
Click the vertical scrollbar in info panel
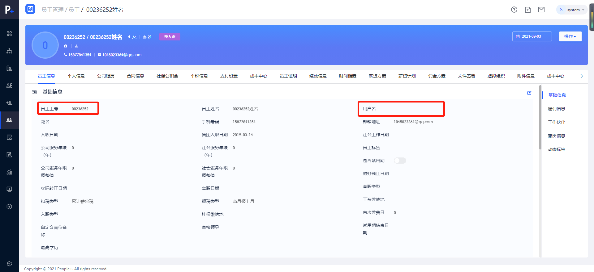(x=540, y=117)
